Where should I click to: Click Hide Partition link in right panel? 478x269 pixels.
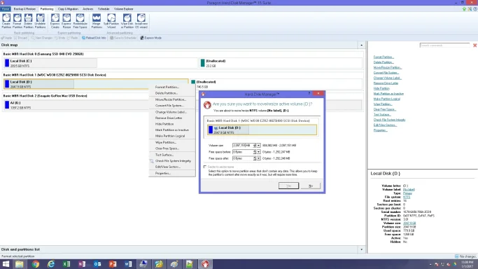point(381,88)
